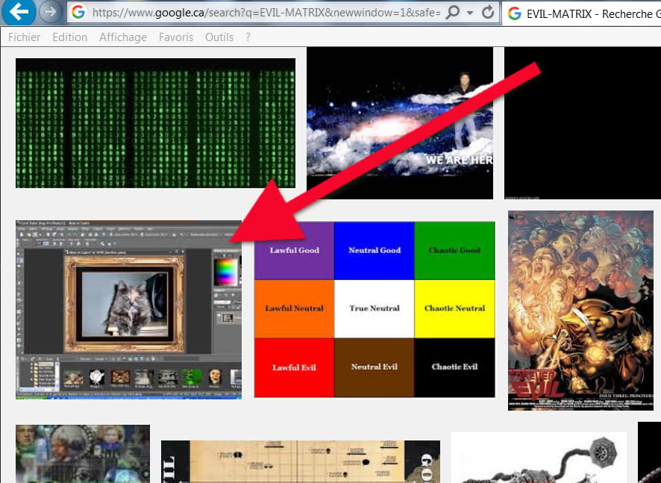Viewport: 661px width, 483px height.
Task: Open the Forever Evil comic cover image
Action: 580,310
